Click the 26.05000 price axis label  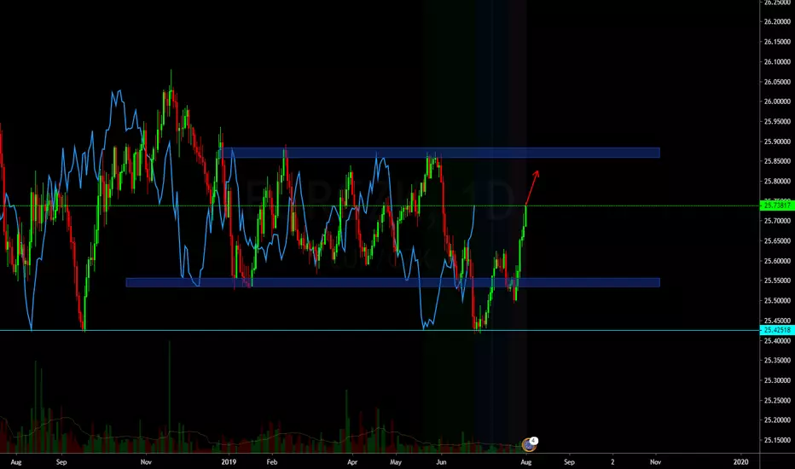[x=777, y=82]
